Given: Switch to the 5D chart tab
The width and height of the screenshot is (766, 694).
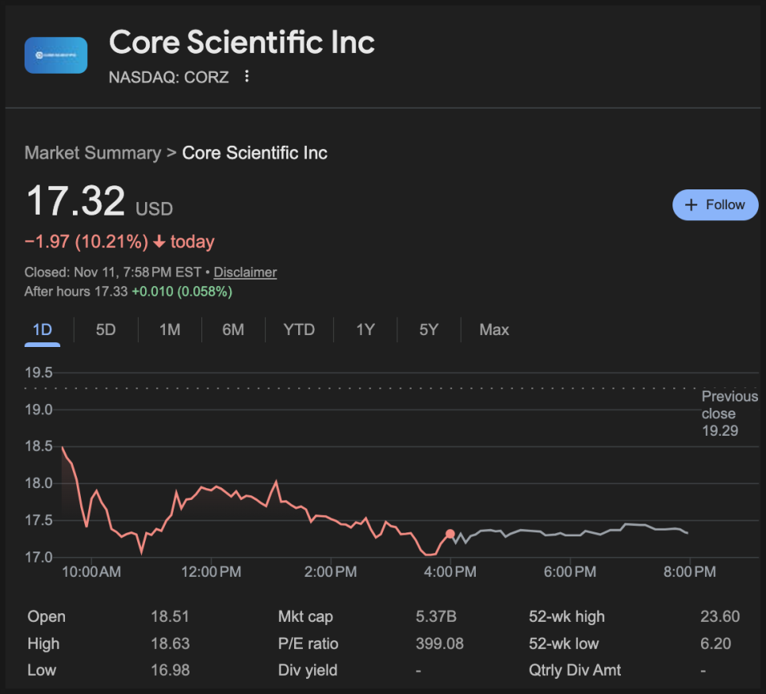Looking at the screenshot, I should [105, 330].
